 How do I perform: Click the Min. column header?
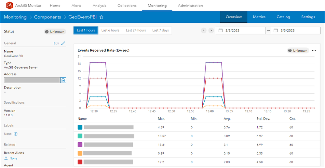tap(194, 119)
